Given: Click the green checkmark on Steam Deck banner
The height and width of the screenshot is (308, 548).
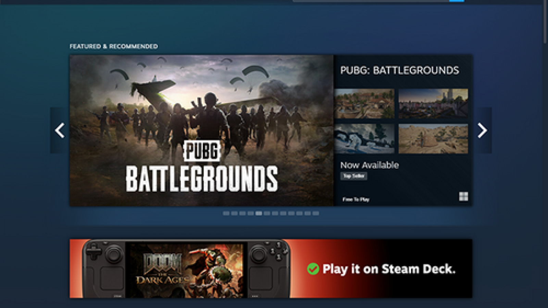Looking at the screenshot, I should pyautogui.click(x=313, y=269).
